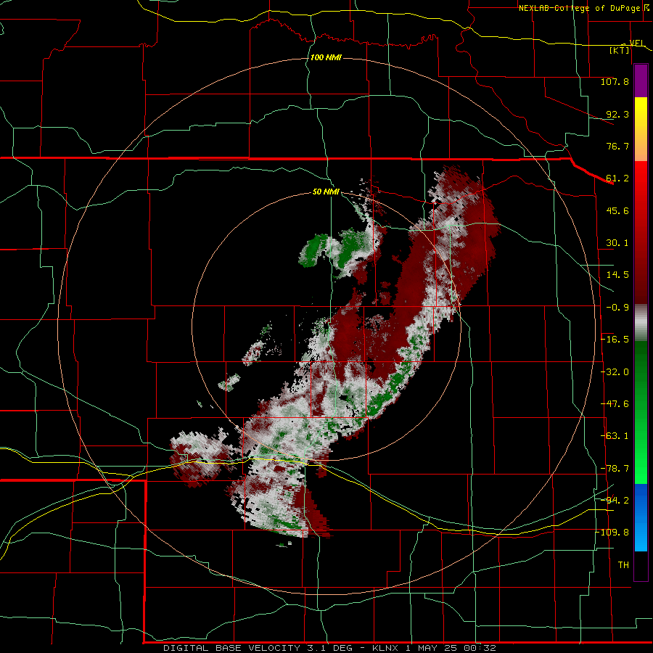Select the 107.8 legend value
The image size is (653, 653).
pos(615,81)
